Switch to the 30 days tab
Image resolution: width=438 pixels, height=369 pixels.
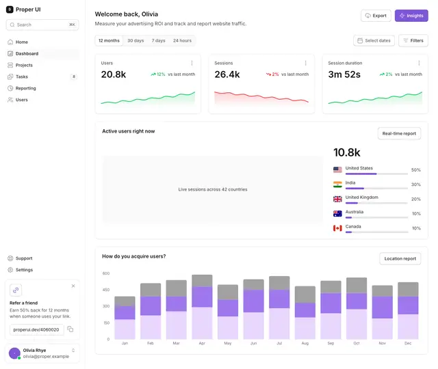[x=136, y=41]
